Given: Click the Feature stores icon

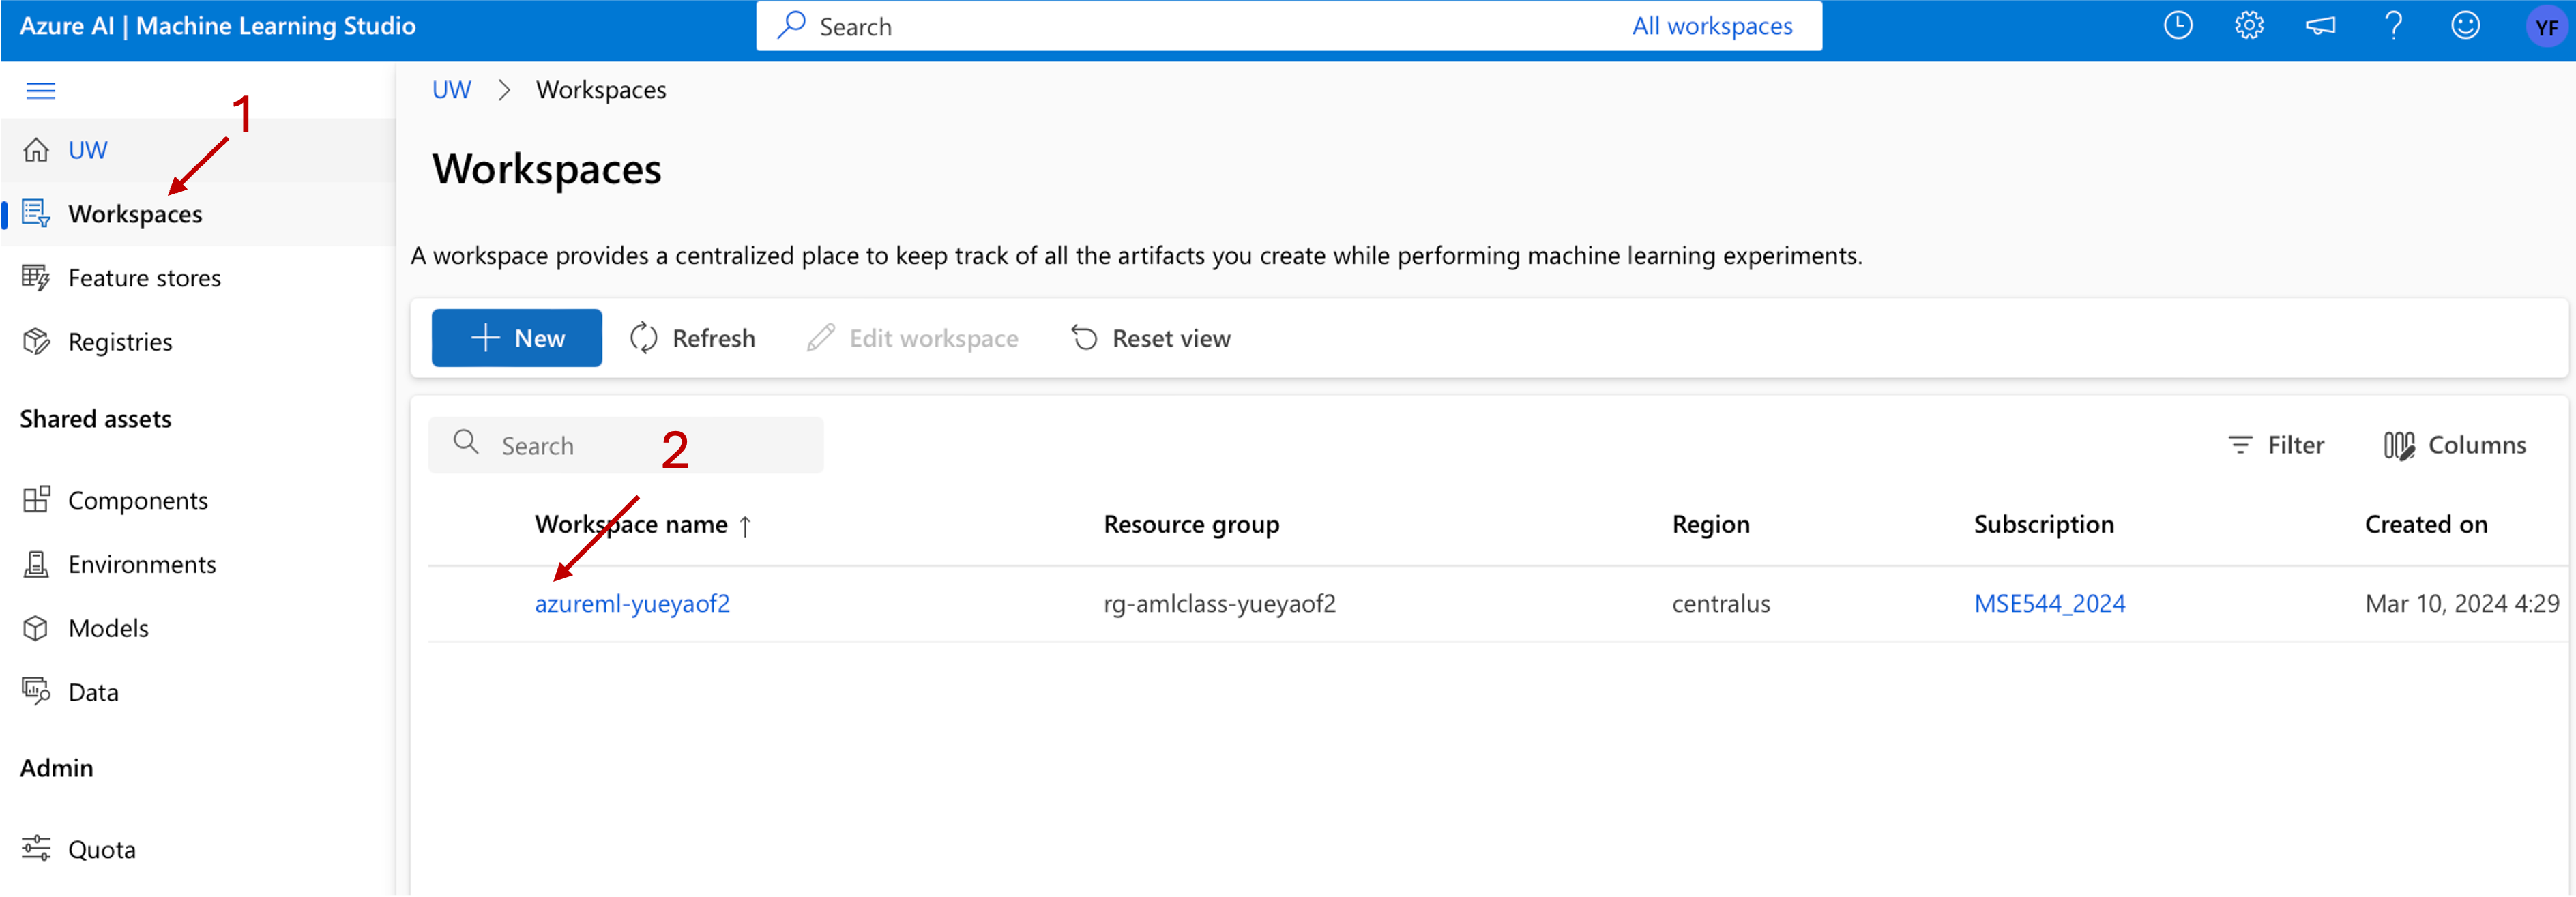Looking at the screenshot, I should tap(36, 277).
